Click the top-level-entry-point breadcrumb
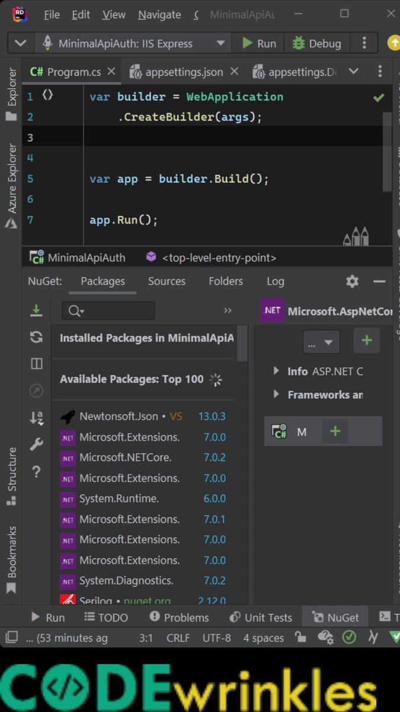400x712 pixels. pos(211,258)
